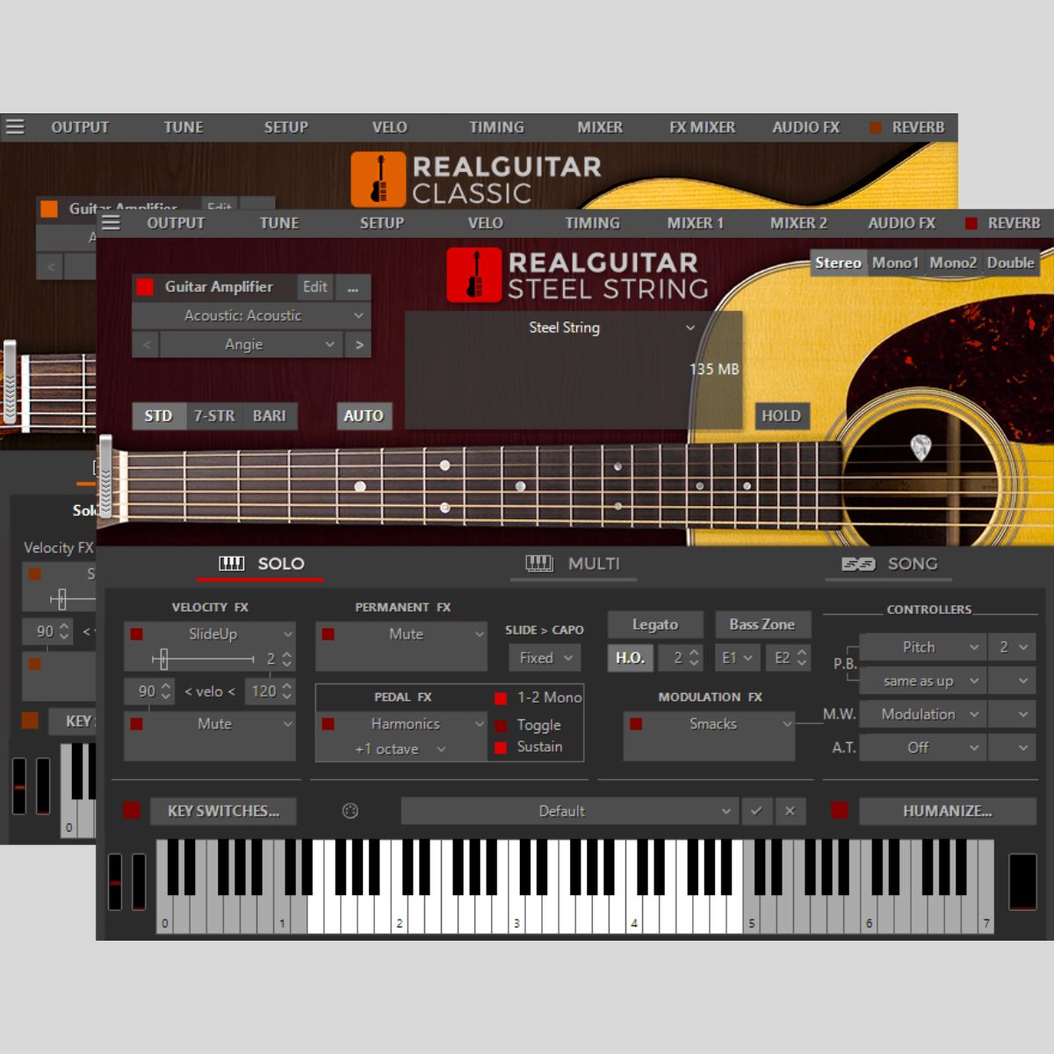This screenshot has width=1054, height=1054.
Task: Toggle Reverb LED in Steel String window
Action: [971, 223]
